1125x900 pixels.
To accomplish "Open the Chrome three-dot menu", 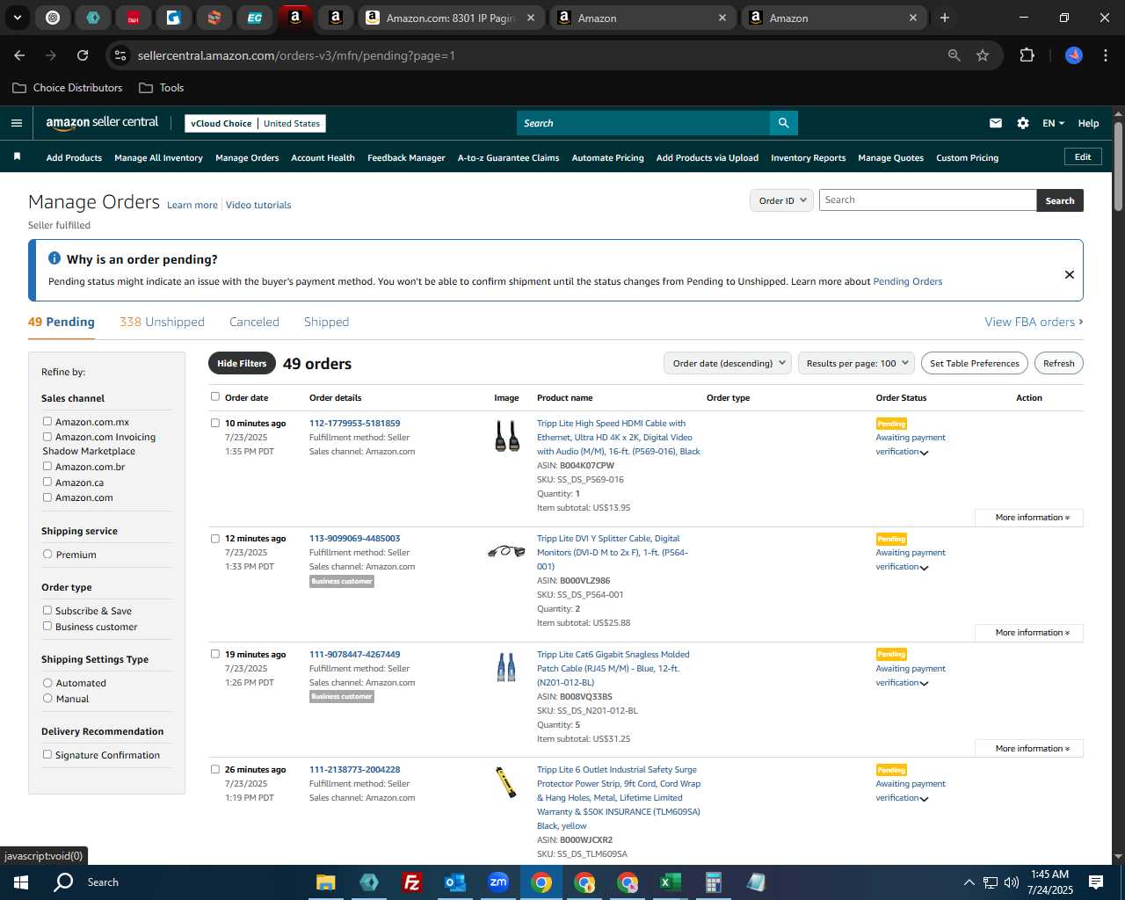I will 1104,55.
